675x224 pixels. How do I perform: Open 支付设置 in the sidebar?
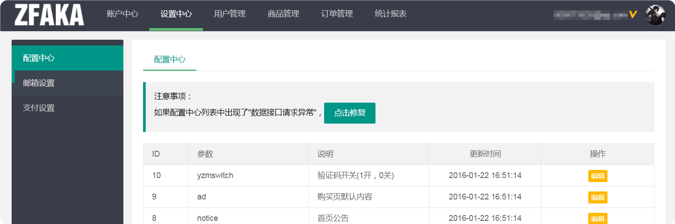(67, 108)
